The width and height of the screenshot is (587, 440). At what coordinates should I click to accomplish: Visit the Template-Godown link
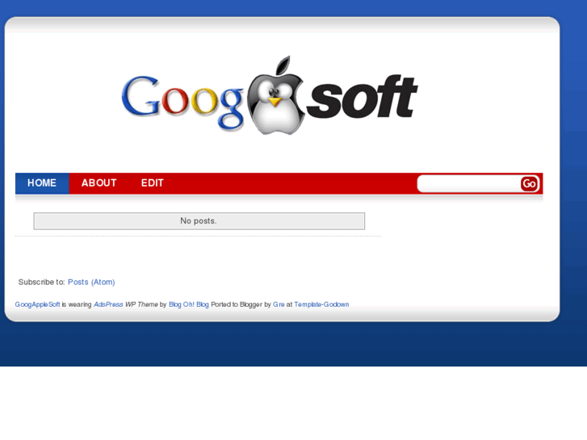[x=321, y=304]
